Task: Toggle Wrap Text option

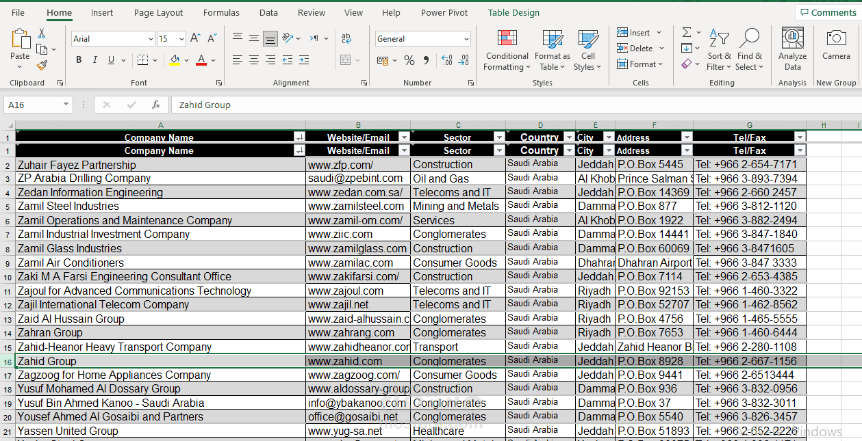Action: [346, 38]
